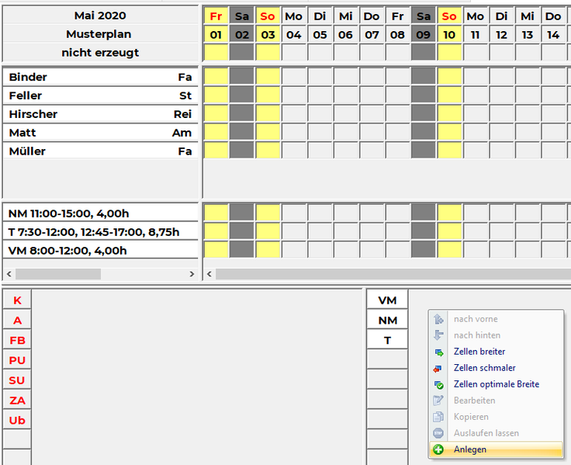Screen dimensions: 571x465
Task: Click the Zellen breiter icon
Action: [438, 352]
